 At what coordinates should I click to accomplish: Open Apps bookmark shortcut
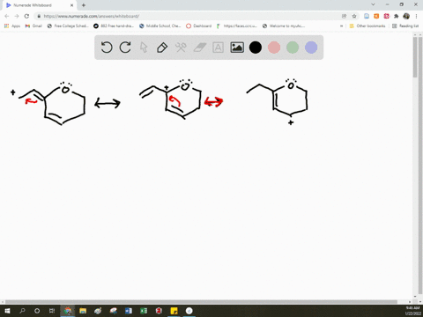(12, 26)
